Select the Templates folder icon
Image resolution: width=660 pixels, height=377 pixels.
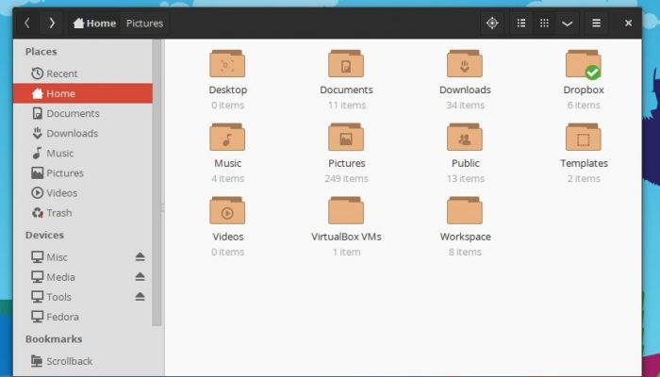pos(584,137)
